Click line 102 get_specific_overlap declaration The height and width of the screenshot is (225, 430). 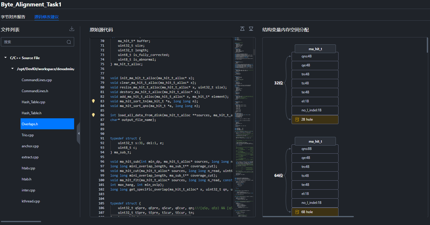tap(171, 189)
